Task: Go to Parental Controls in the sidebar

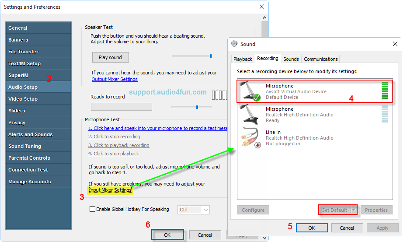Action: (x=29, y=158)
